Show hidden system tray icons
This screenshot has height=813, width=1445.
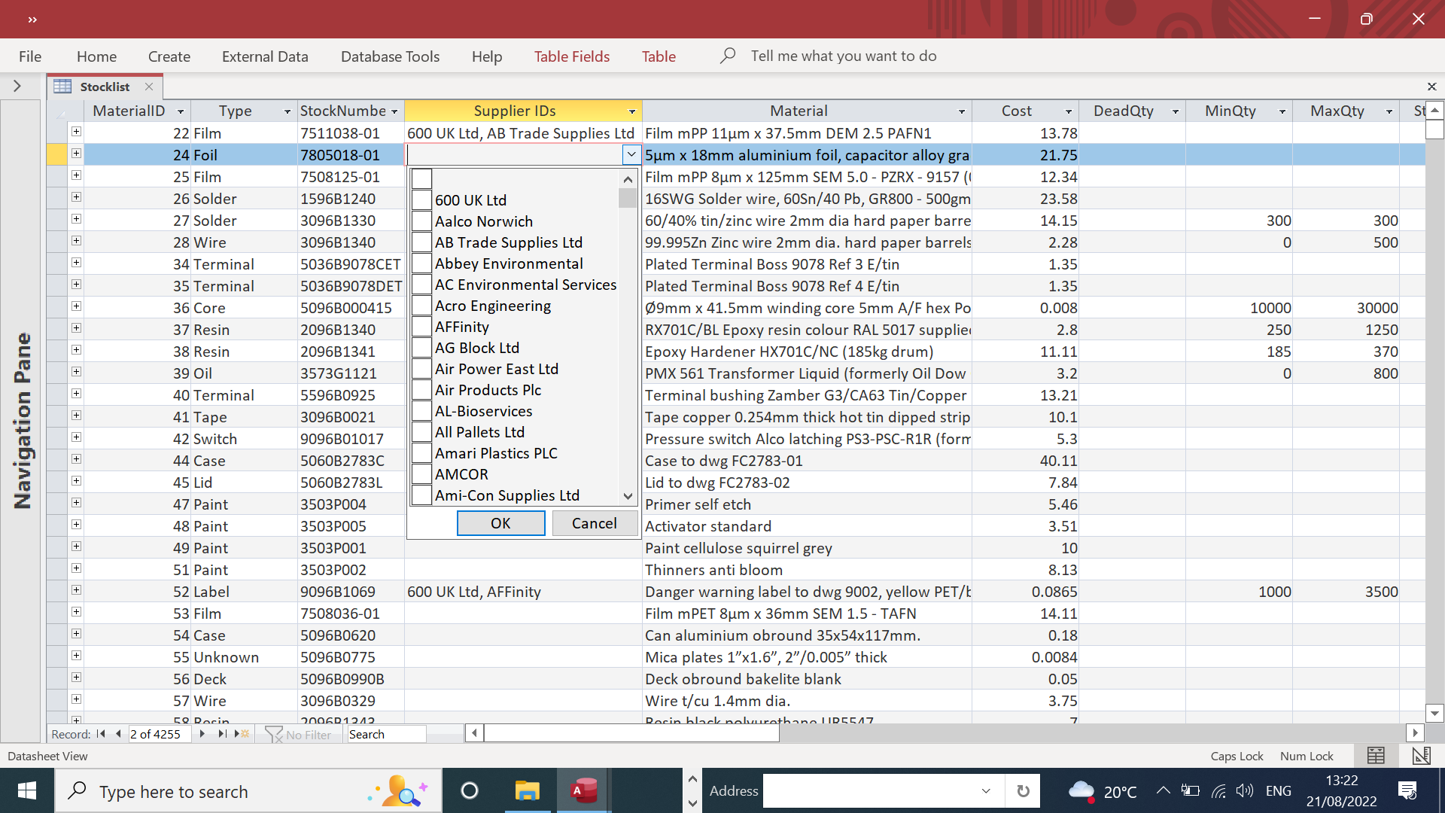(x=1163, y=790)
